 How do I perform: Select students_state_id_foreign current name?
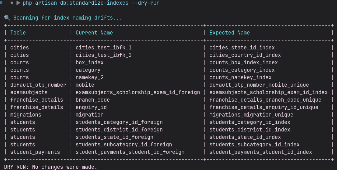[114, 137]
